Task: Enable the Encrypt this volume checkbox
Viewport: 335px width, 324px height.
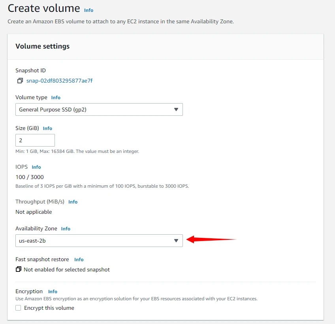Action: [18, 308]
